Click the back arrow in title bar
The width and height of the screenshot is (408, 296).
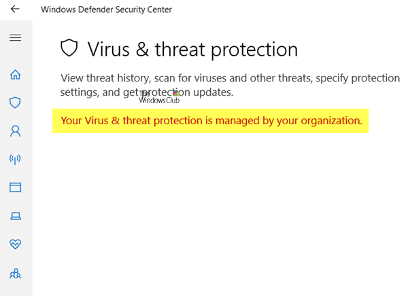15,10
